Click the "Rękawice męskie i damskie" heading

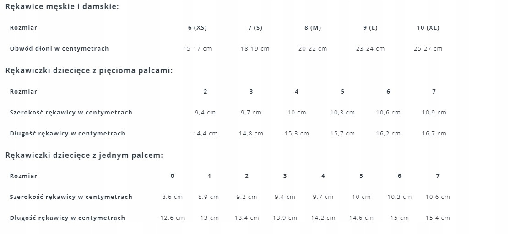(62, 7)
